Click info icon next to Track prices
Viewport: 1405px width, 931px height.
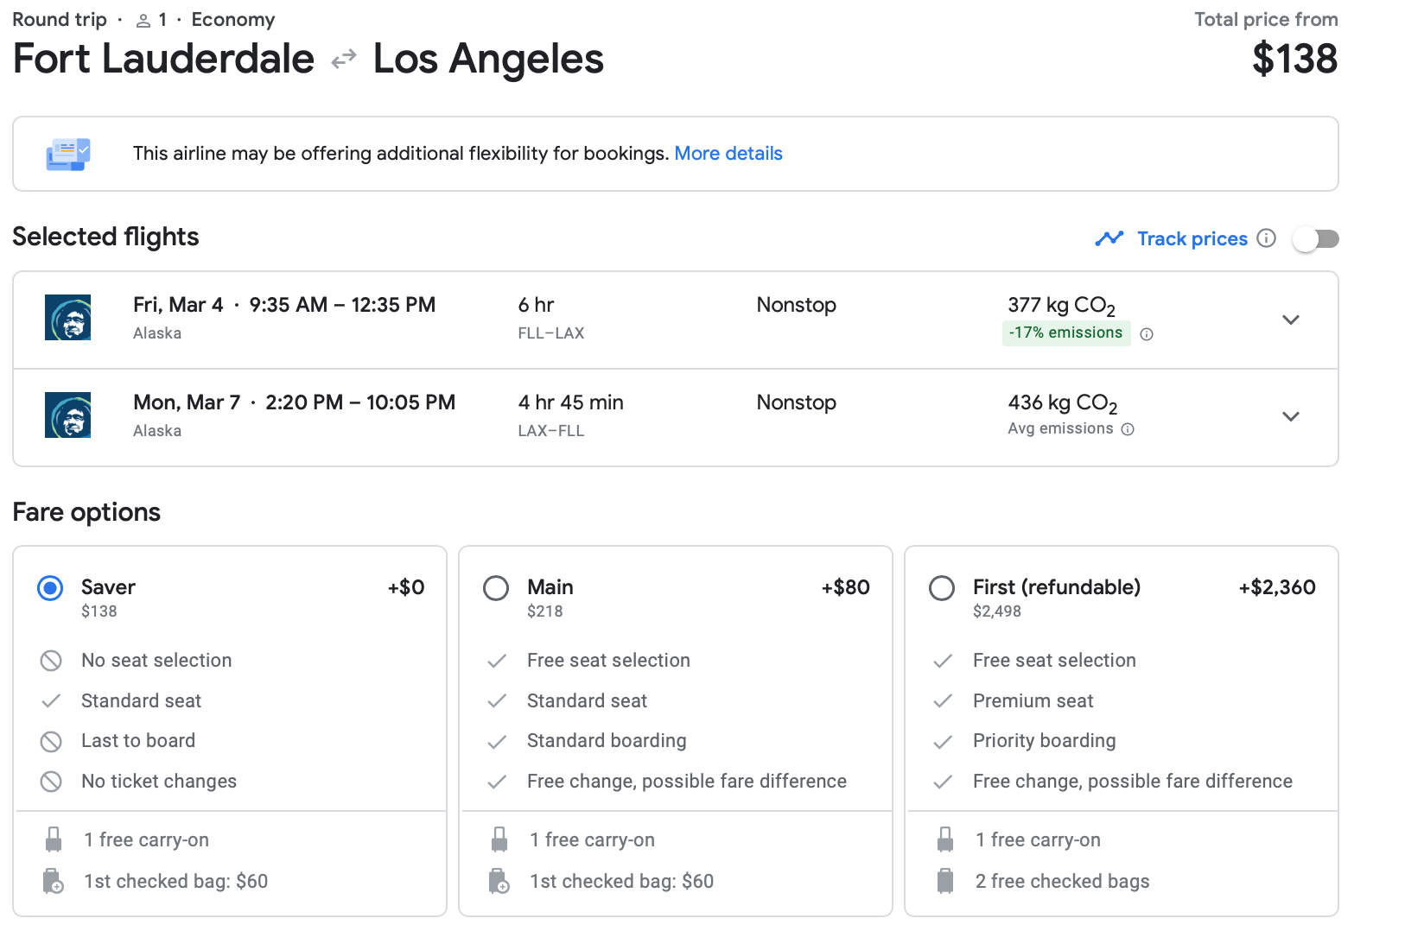[1266, 238]
